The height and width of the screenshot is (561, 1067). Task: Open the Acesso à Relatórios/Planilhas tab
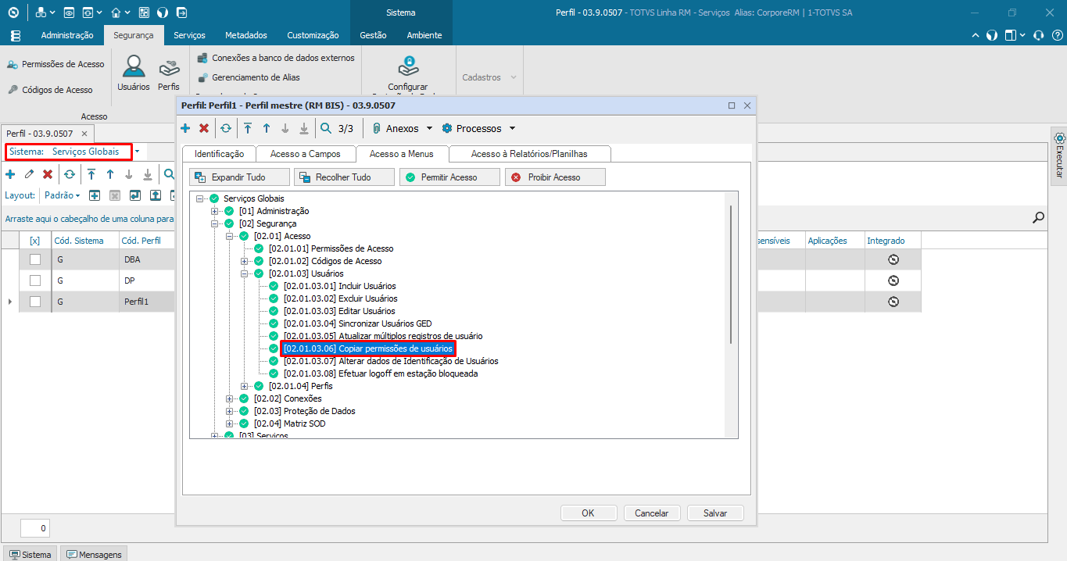pyautogui.click(x=529, y=154)
